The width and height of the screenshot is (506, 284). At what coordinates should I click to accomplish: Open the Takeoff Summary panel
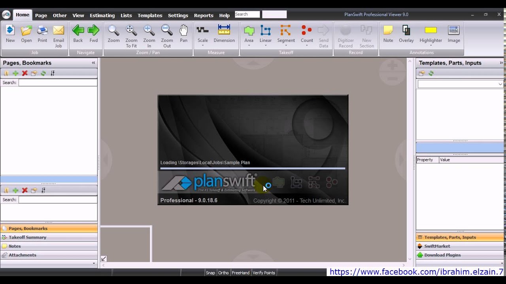click(x=49, y=237)
